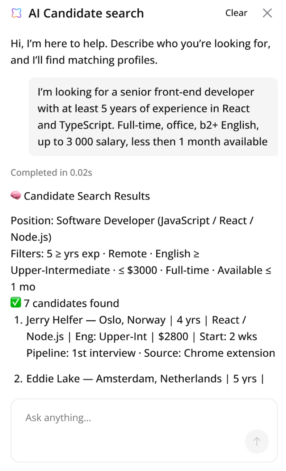Viewport: 286px width, 471px height.
Task: Click 'Pipeline: 1st interview' under Jerry Helfer
Action: pyautogui.click(x=80, y=353)
